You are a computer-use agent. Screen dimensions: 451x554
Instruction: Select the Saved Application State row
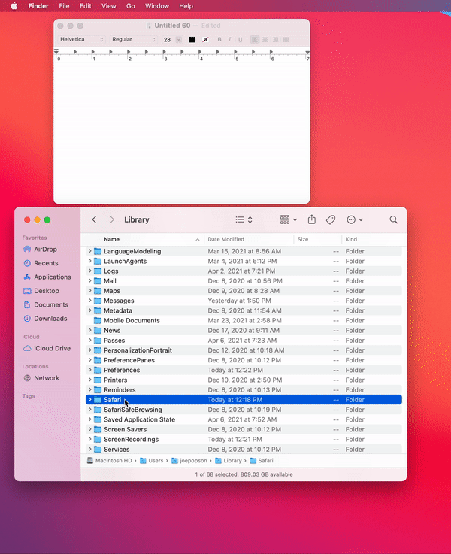(244, 419)
